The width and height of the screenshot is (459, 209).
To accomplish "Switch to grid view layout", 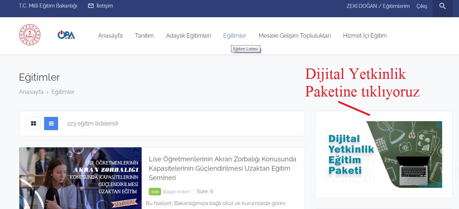I will [33, 123].
